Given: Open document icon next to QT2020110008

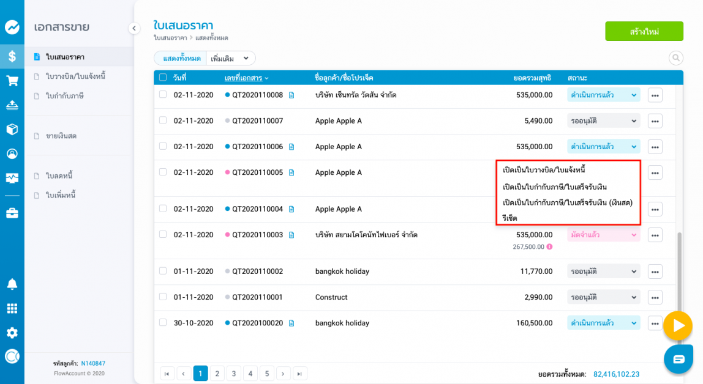Looking at the screenshot, I should pyautogui.click(x=291, y=95).
